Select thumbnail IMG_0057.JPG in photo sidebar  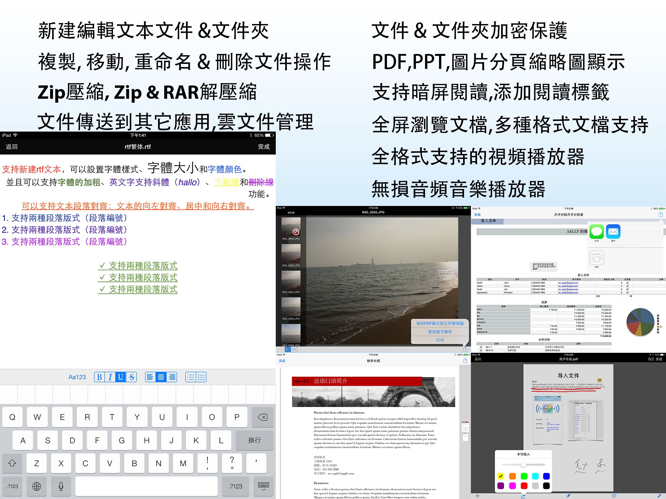291,280
